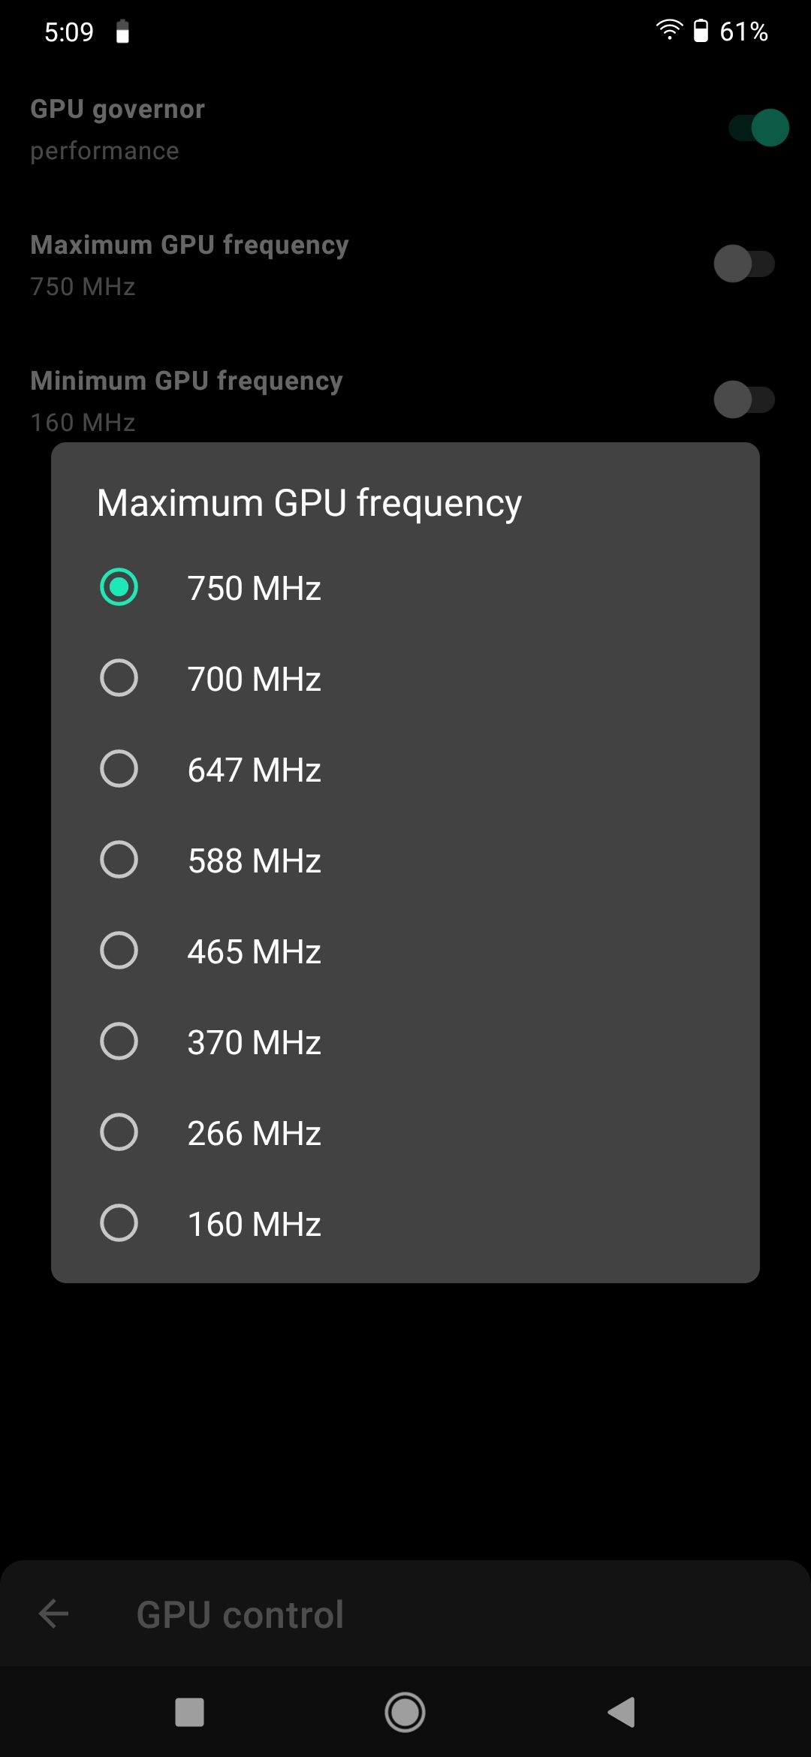This screenshot has height=1757, width=811.
Task: Tap the Wi-Fi status icon
Action: pyautogui.click(x=668, y=30)
